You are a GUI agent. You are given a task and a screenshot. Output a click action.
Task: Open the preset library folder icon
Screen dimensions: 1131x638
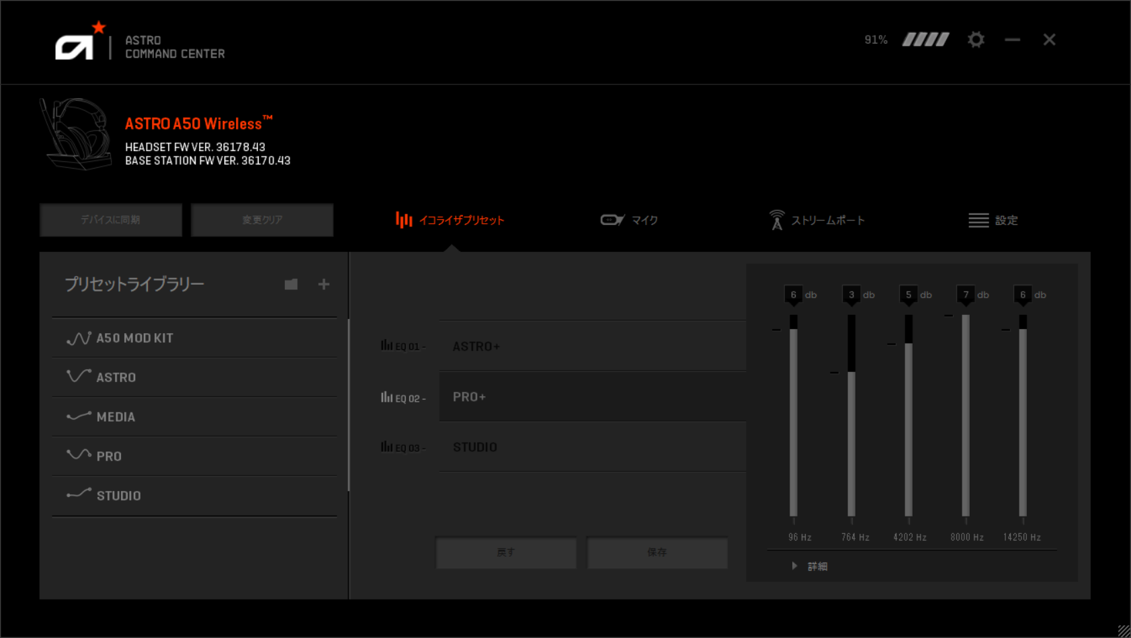click(x=291, y=284)
